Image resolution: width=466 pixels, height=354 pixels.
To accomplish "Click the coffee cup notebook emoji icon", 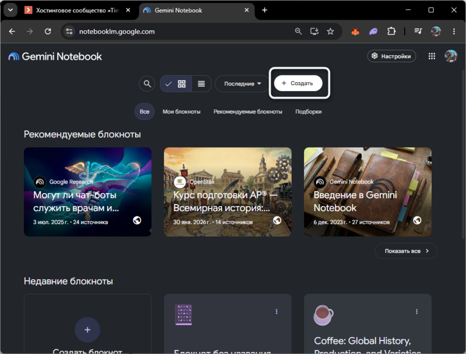I will click(x=323, y=315).
